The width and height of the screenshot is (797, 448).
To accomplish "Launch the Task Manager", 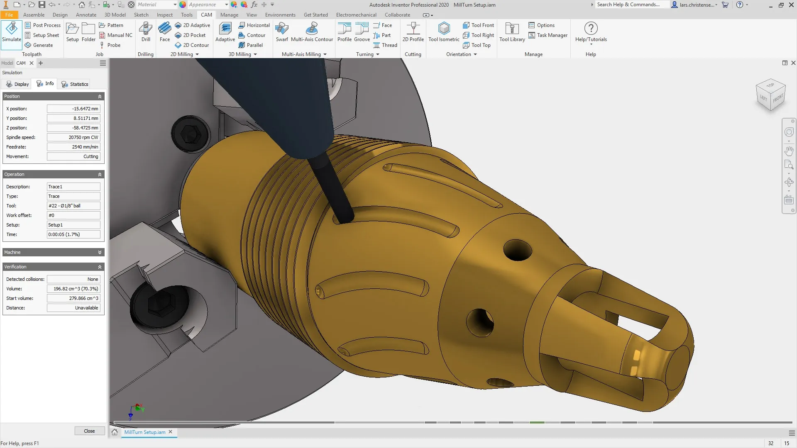I will pos(548,35).
